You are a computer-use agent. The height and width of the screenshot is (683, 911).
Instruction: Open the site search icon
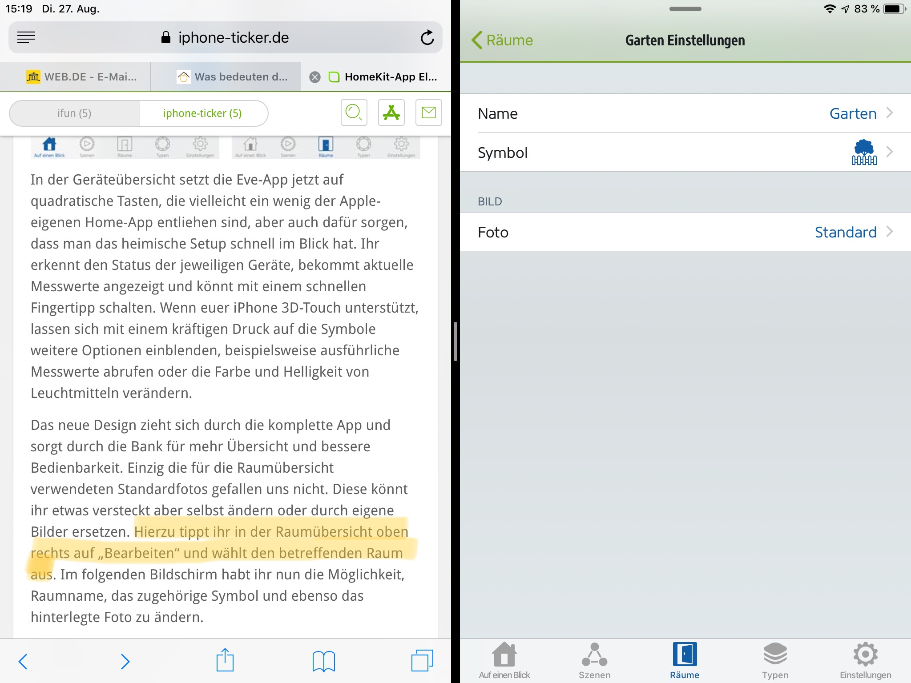pos(354,112)
